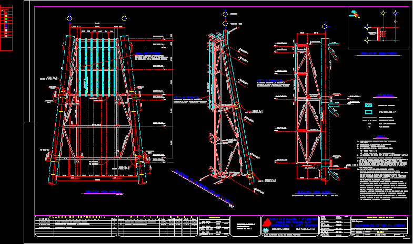This screenshot has height=244, width=413.
Task: Select the cyan swatch in color legend
Action: click(6, 22)
